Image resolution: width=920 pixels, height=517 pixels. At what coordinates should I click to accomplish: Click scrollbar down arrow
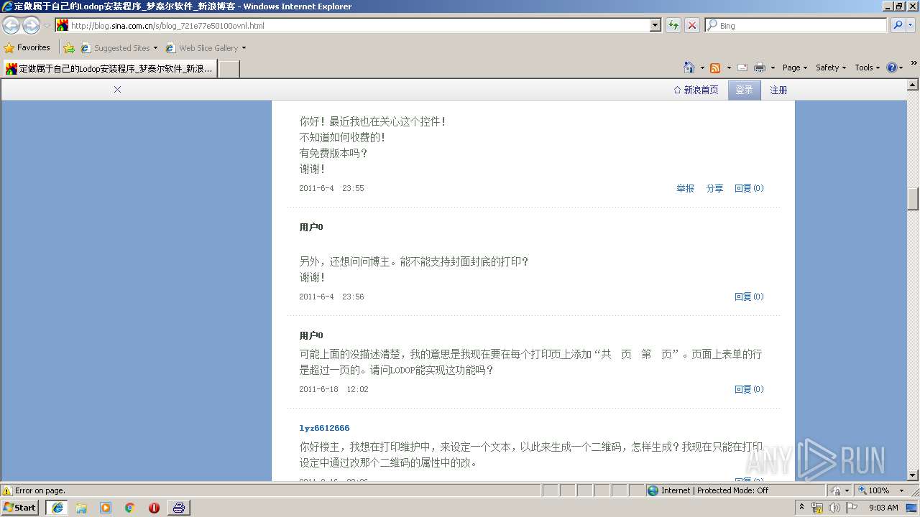tap(913, 475)
